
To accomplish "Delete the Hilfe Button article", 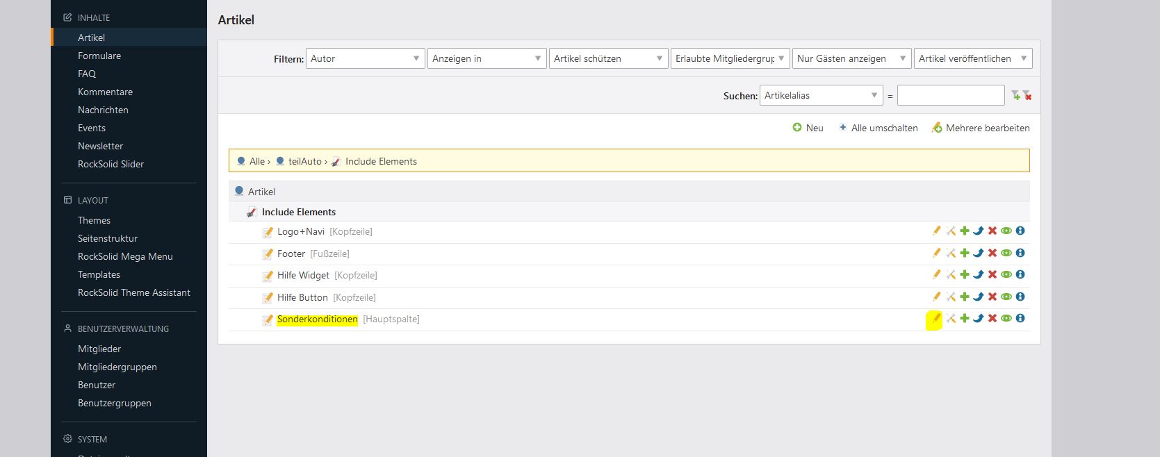I will (x=992, y=297).
